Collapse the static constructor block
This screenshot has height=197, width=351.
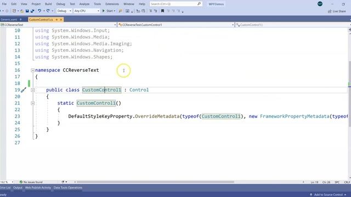click(32, 103)
